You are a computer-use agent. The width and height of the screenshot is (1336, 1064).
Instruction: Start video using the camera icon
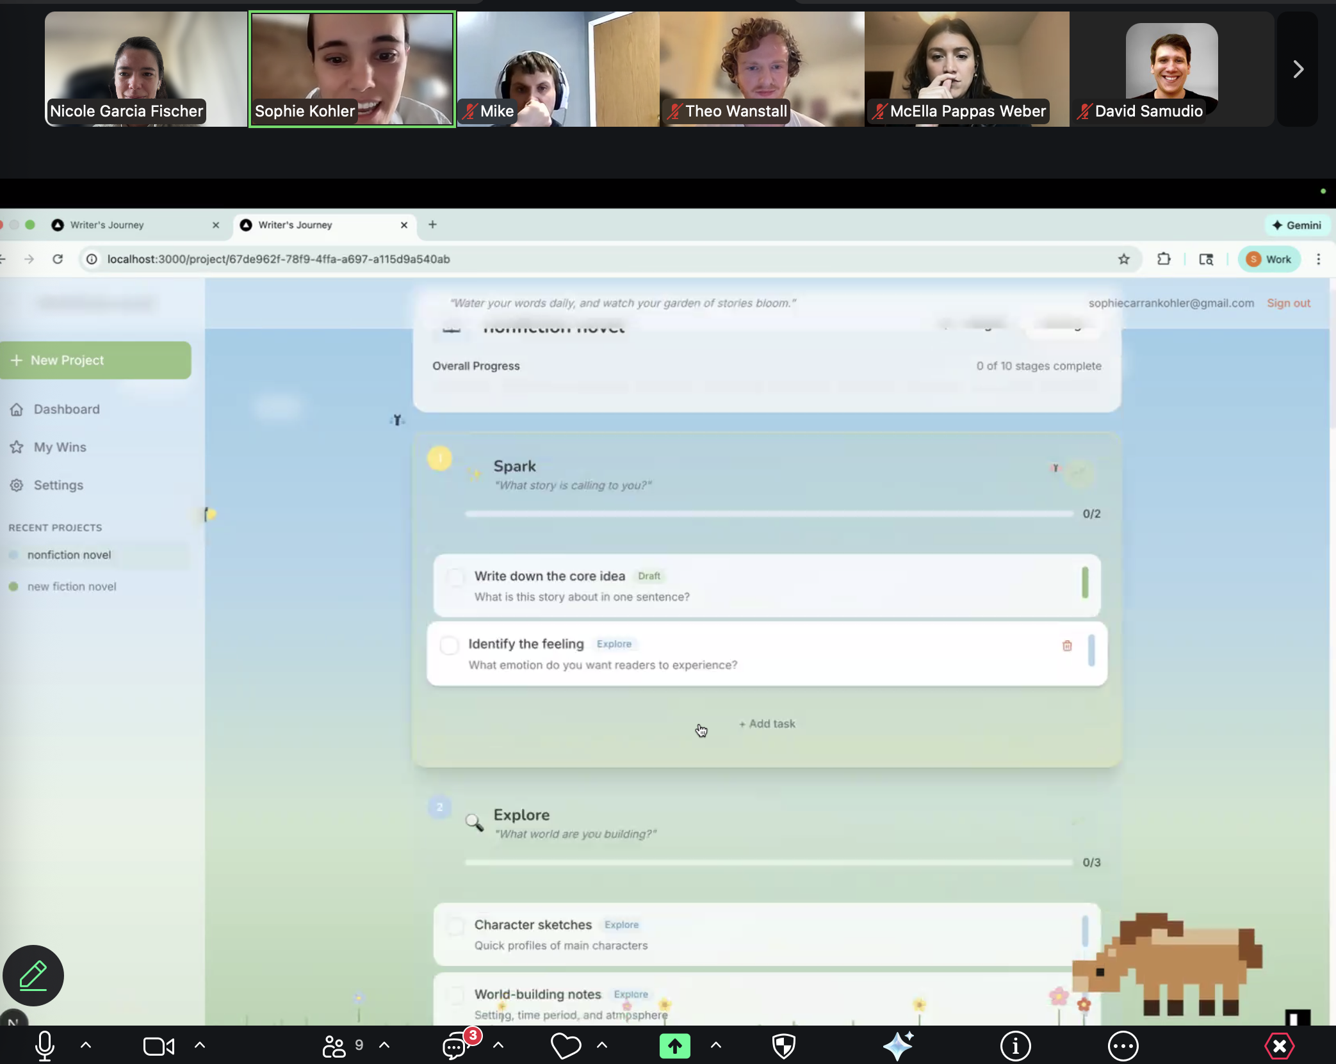click(158, 1046)
